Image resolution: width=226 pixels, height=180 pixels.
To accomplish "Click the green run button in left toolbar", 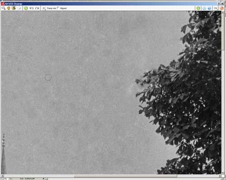I will [x=26, y=8].
